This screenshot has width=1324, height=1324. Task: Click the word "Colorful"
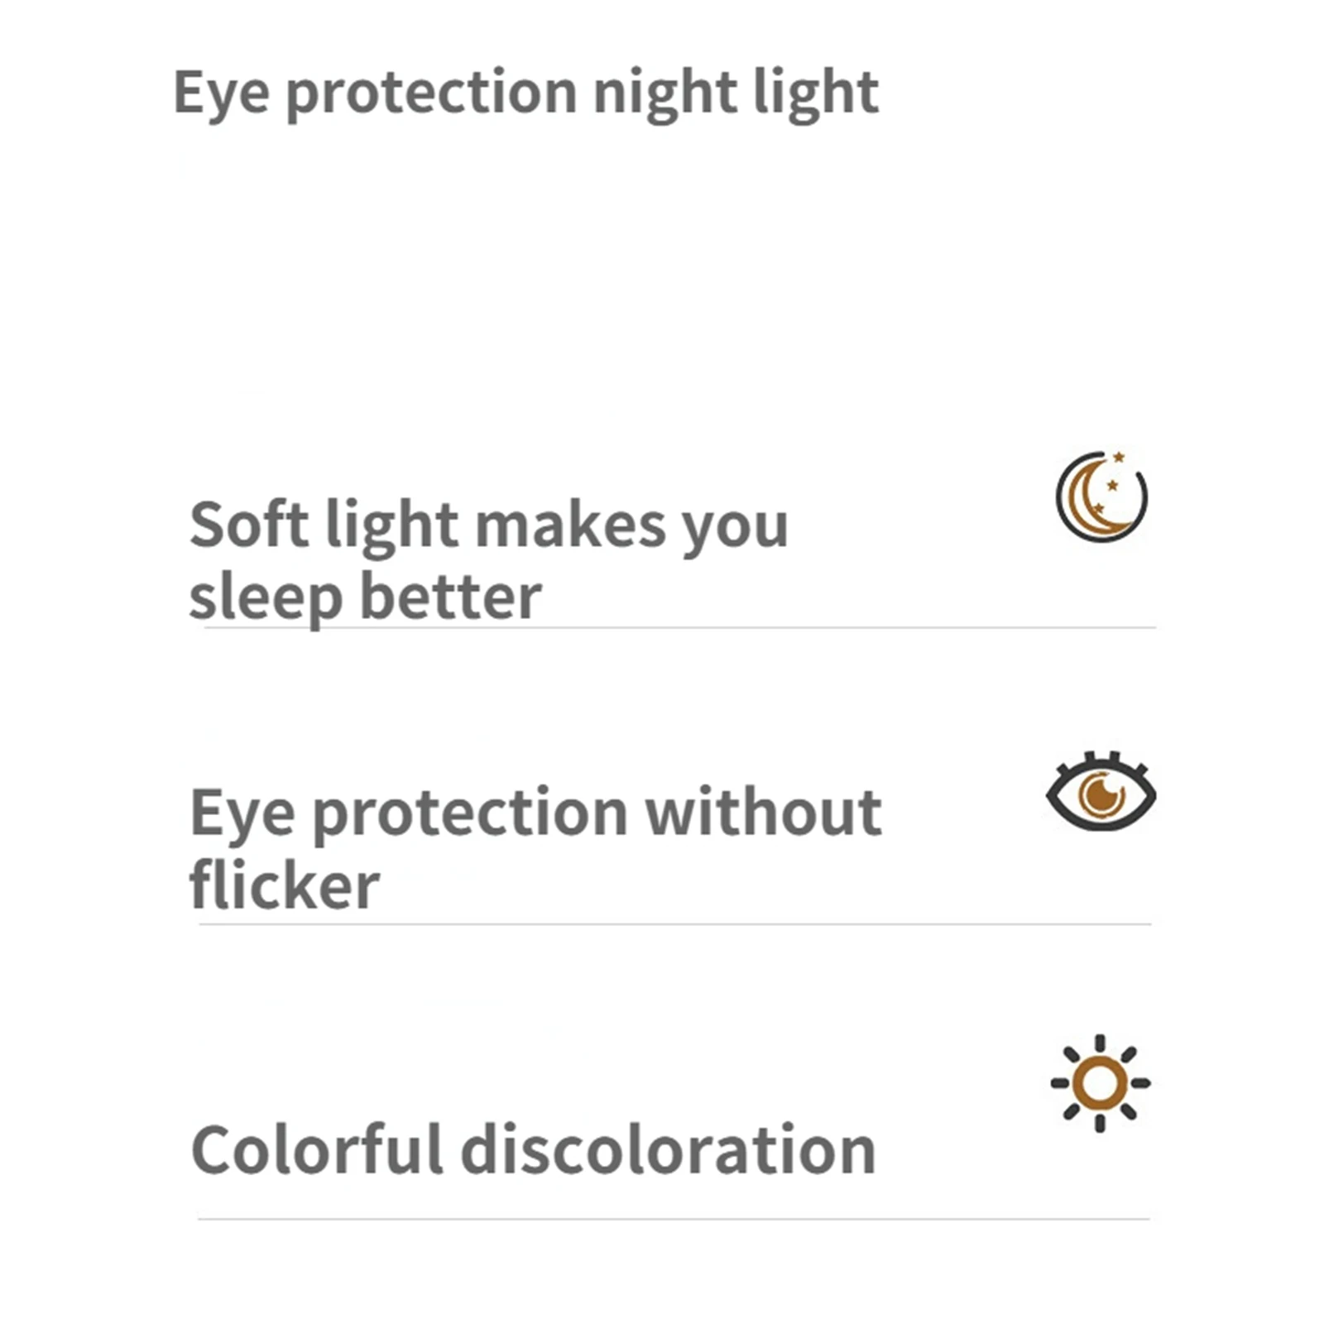[x=318, y=1150]
